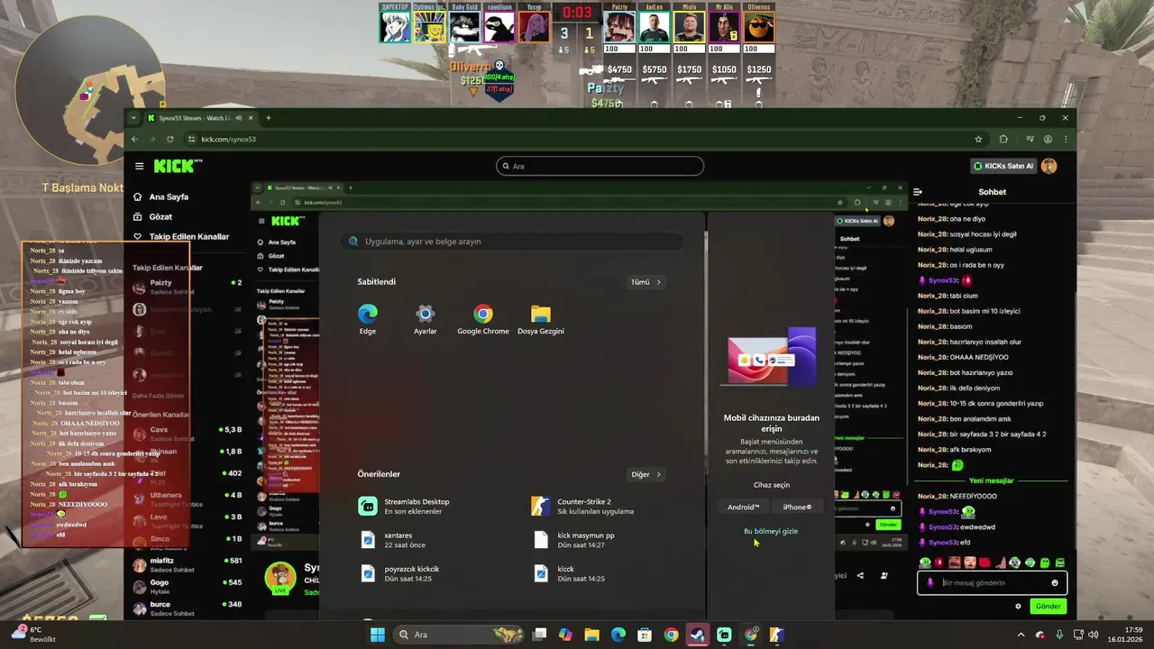
Task: Jump to Yeni mesajlar in chat
Action: (x=992, y=480)
